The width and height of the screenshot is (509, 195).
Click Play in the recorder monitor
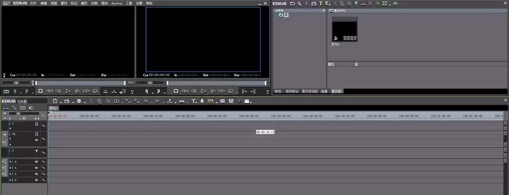pyautogui.click(x=203, y=91)
